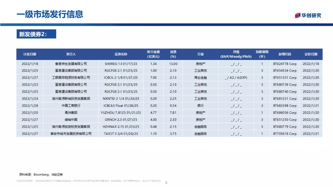
Task: Click security TAICIT 3 3/4 01/26/23
Action: pyautogui.click(x=121, y=133)
